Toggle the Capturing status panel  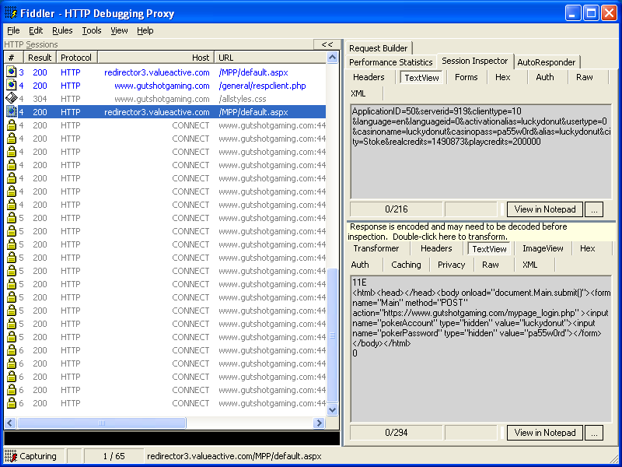coord(33,456)
